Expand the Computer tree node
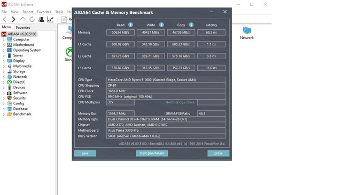Image resolution: width=342 pixels, height=195 pixels. [x=4, y=39]
